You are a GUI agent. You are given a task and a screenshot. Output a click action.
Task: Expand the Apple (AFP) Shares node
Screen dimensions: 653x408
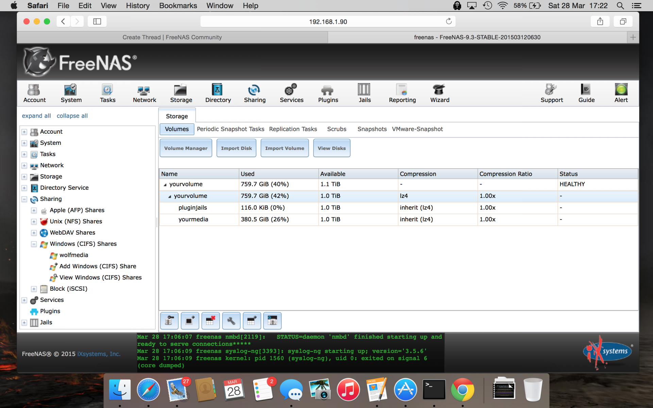coord(34,210)
